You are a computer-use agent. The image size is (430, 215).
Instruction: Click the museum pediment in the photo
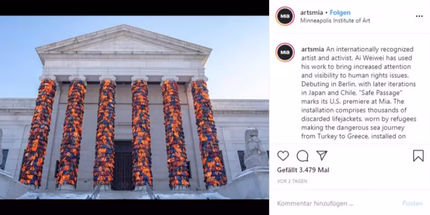(x=124, y=40)
